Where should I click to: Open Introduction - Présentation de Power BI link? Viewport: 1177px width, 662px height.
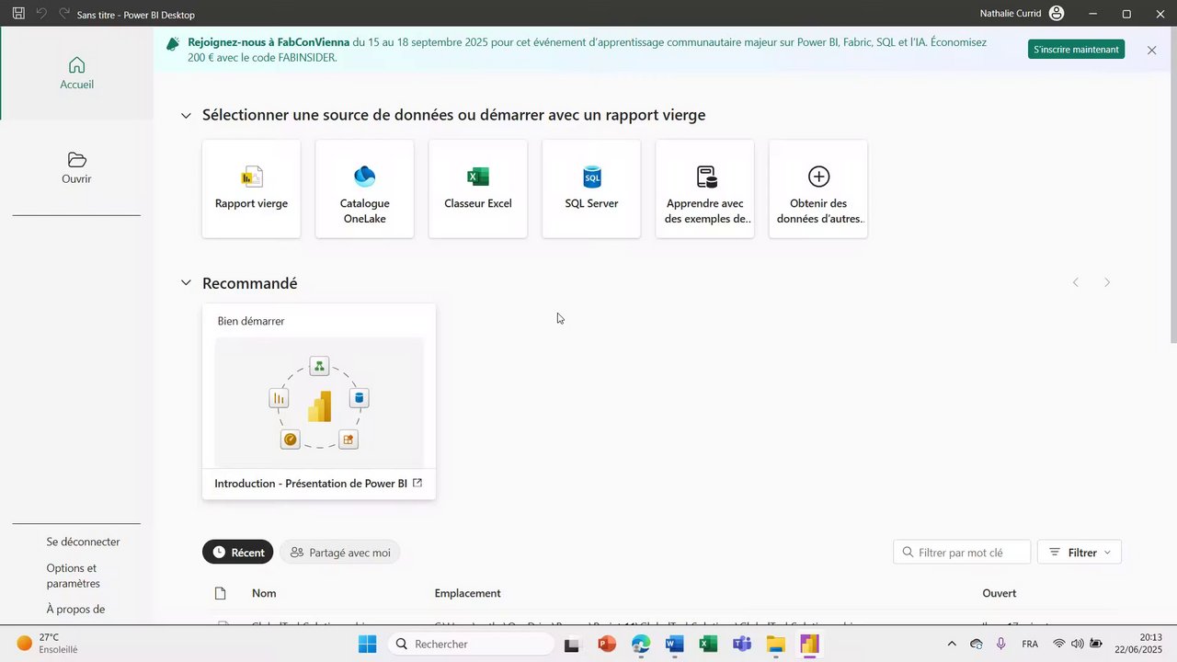coord(318,484)
